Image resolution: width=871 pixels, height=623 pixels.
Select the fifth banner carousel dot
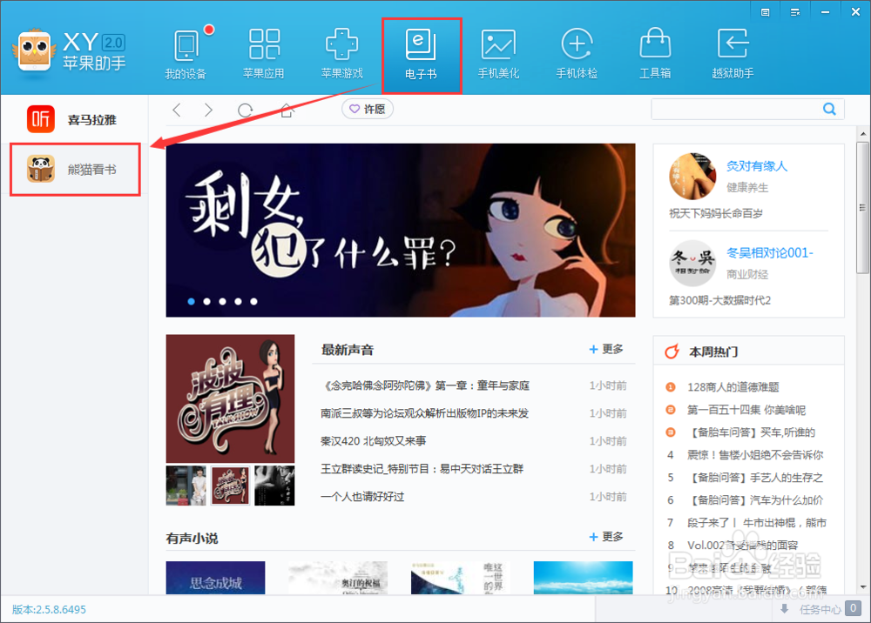[253, 301]
